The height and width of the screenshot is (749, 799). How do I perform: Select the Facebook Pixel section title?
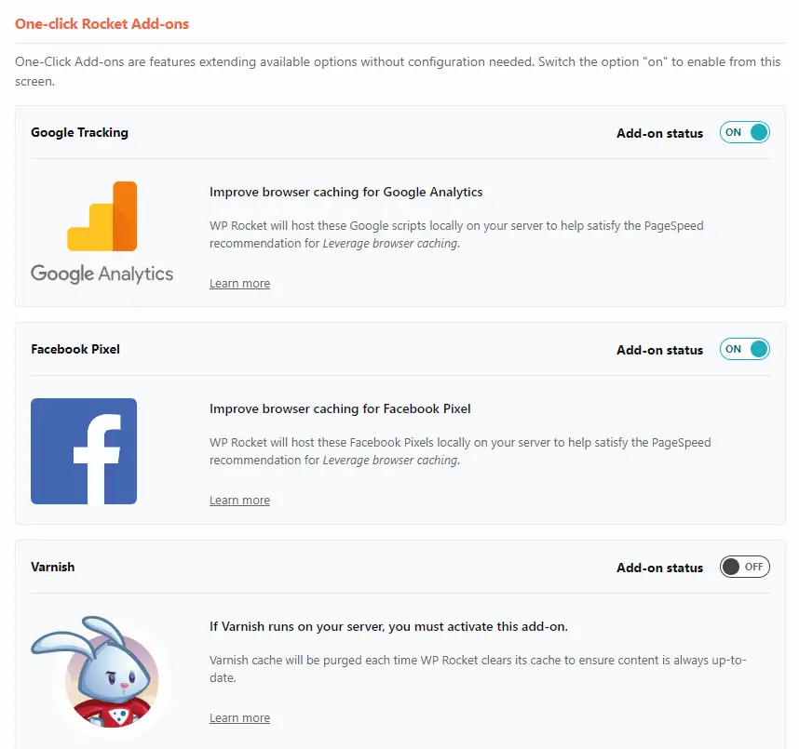click(75, 349)
